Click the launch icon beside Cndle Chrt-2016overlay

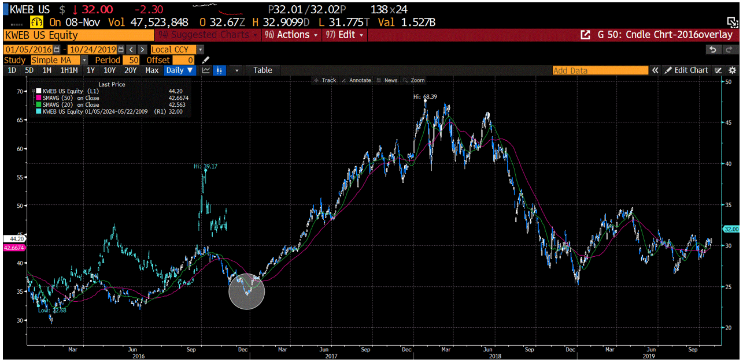(x=586, y=35)
